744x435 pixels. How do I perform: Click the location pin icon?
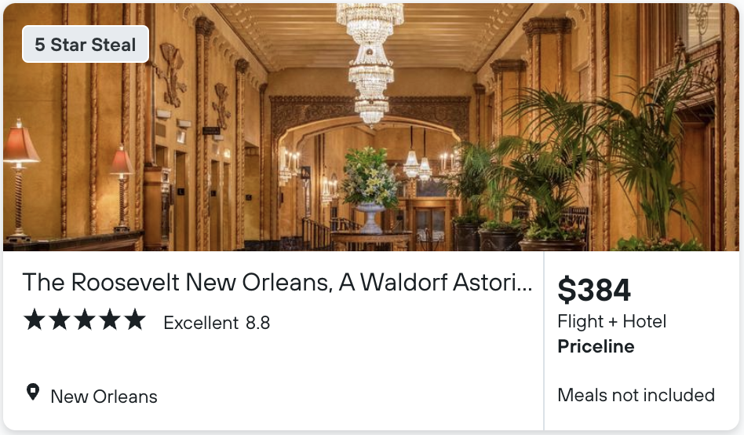[33, 393]
